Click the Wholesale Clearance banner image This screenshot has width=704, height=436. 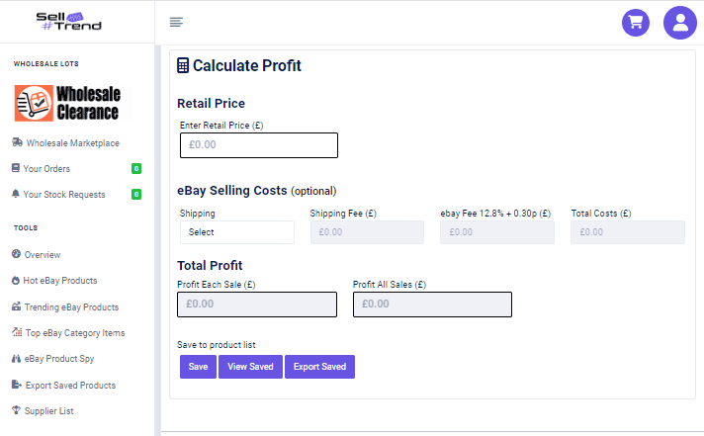pyautogui.click(x=67, y=102)
